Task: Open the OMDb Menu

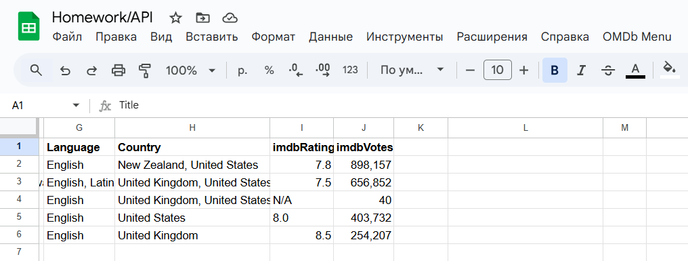Action: (x=637, y=37)
